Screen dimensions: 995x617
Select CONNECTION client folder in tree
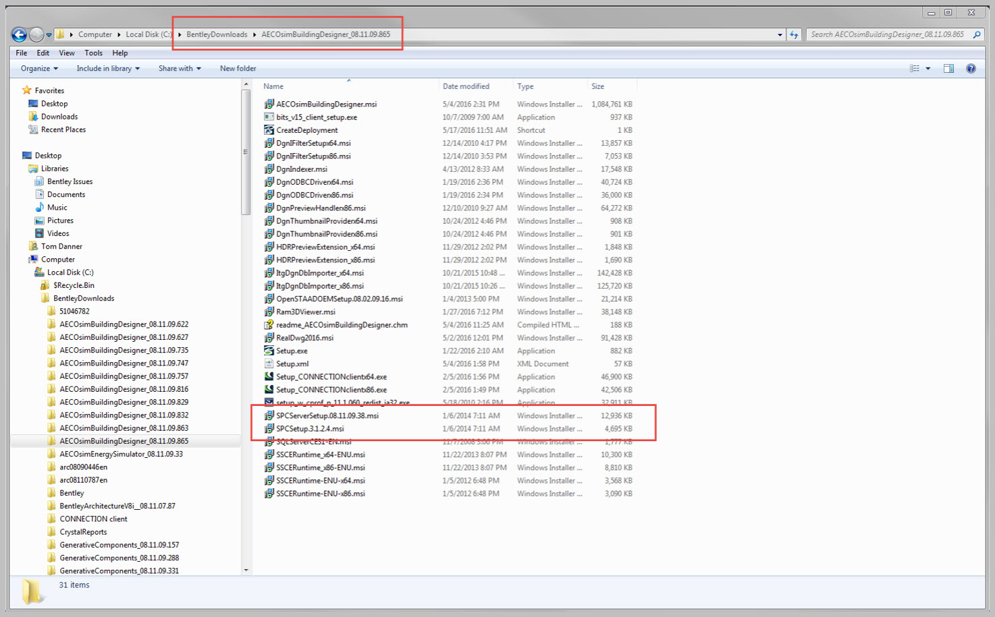[x=93, y=519]
